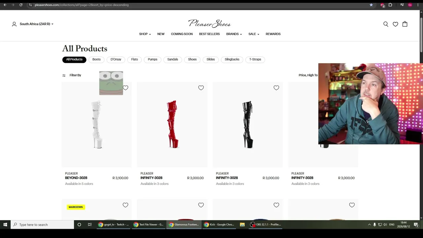The height and width of the screenshot is (238, 423).
Task: Open Cortana circle on the taskbar
Action: [79, 225]
